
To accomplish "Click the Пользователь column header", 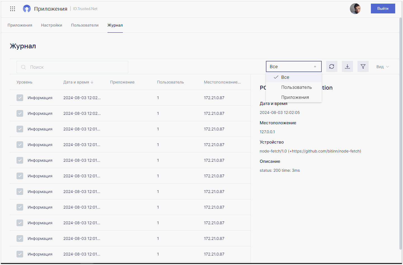I will (x=170, y=82).
